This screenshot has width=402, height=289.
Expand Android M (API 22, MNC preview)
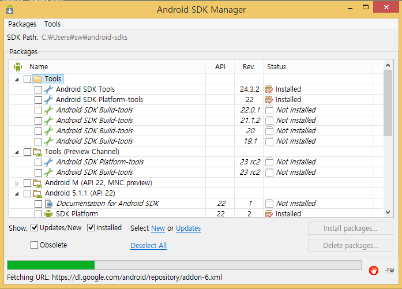[17, 183]
